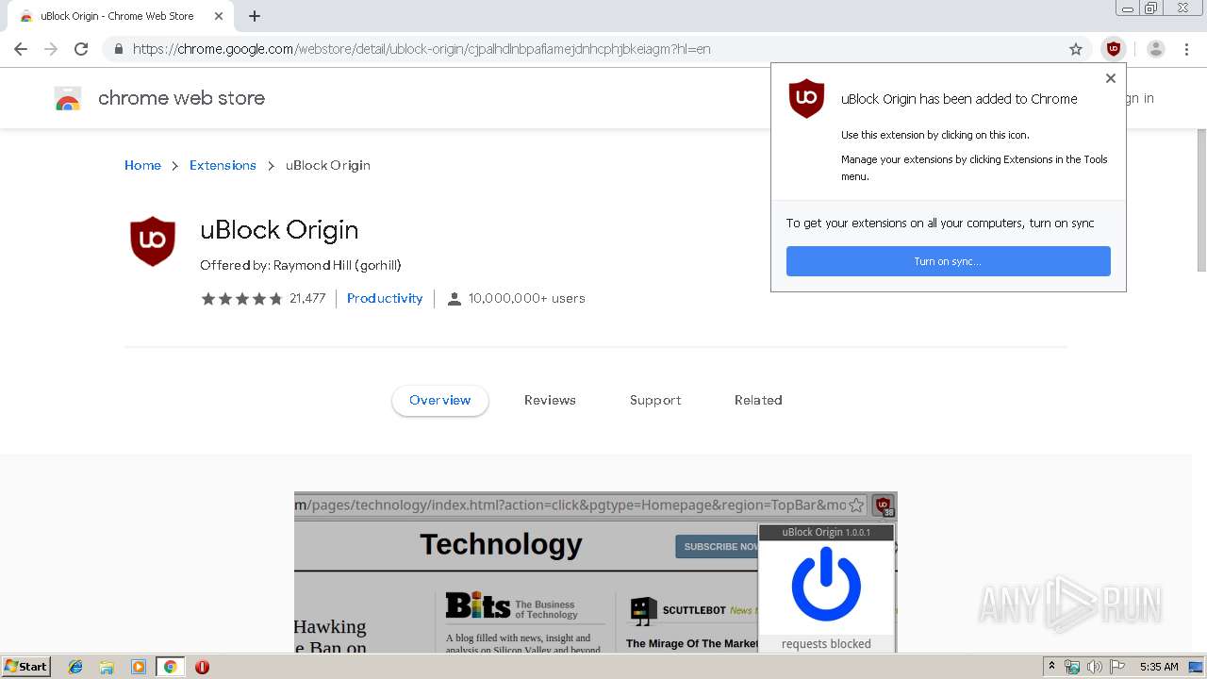This screenshot has height=679, width=1207.
Task: Click the volume speaker tray icon
Action: (x=1095, y=667)
